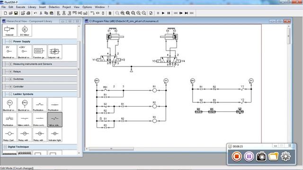Zoom out with the minus magnifier

click(144, 13)
